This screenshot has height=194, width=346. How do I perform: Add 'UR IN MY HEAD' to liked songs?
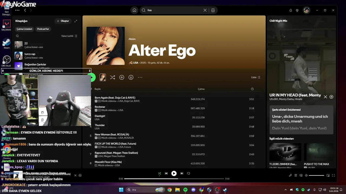[331, 97]
